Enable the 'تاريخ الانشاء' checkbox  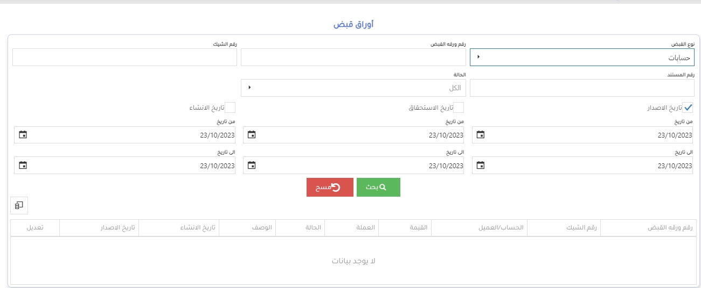click(230, 107)
